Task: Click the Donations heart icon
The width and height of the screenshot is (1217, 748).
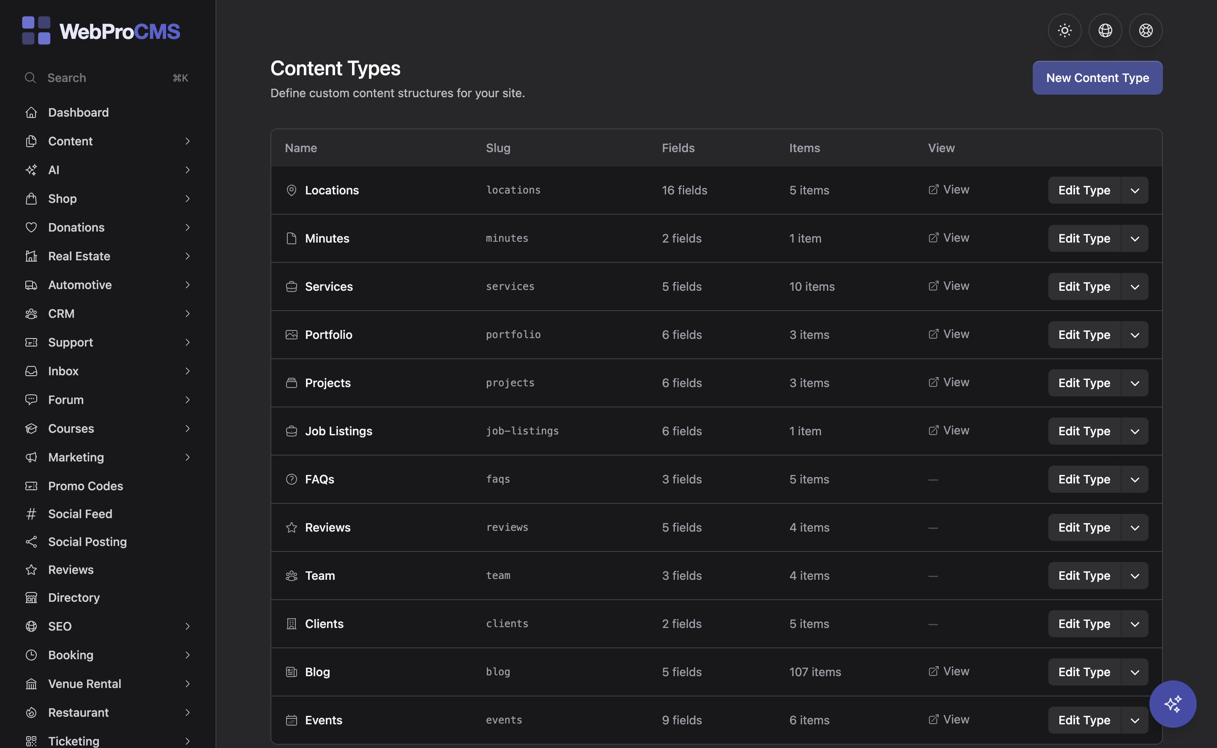Action: click(x=31, y=227)
